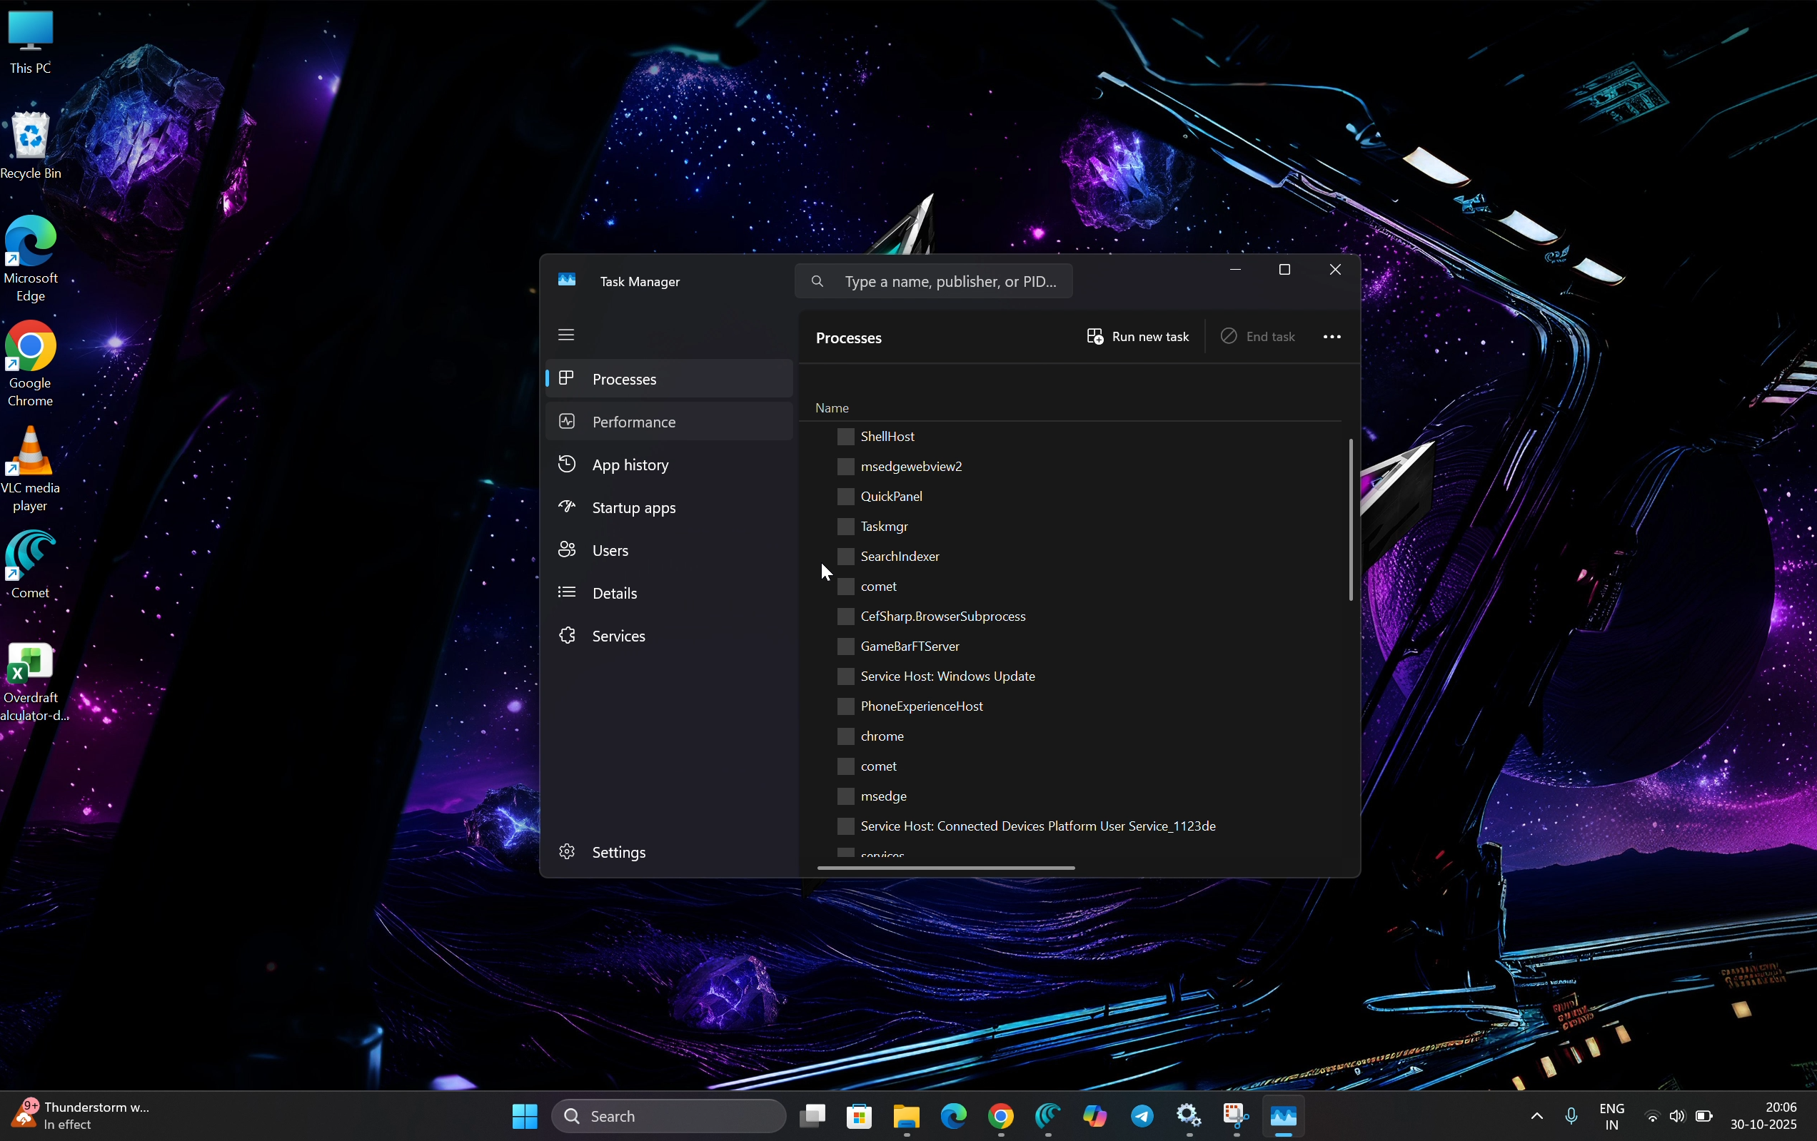
Task: Open the Performance page icon
Action: (567, 422)
